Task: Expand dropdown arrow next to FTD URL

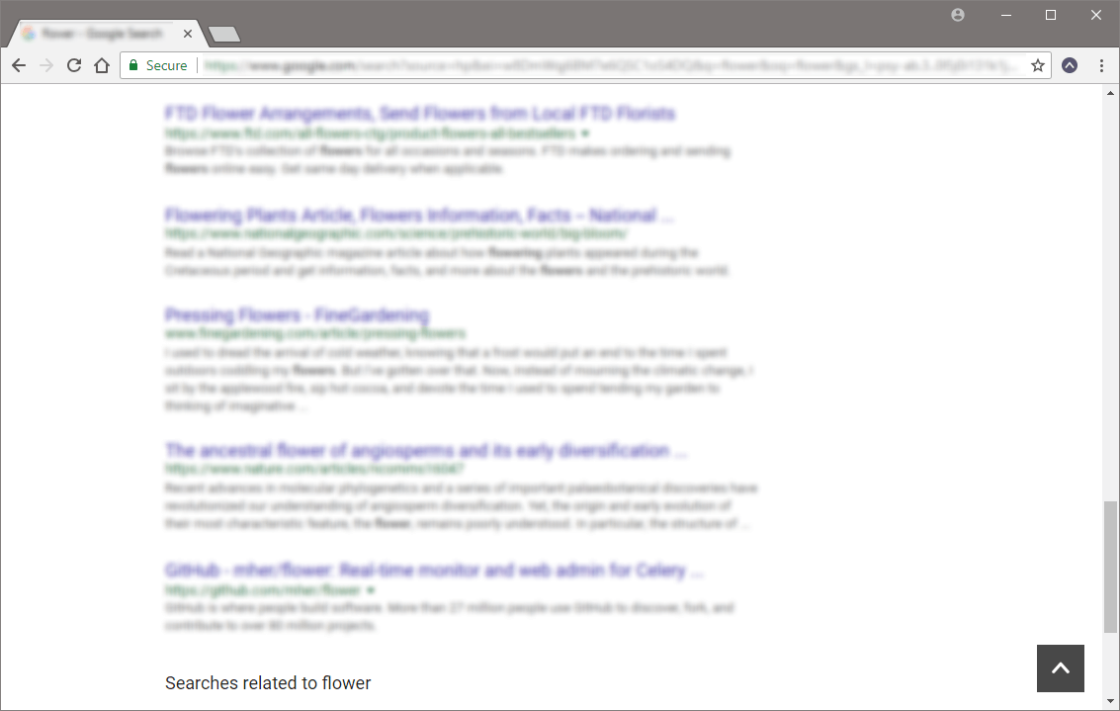Action: tap(585, 133)
